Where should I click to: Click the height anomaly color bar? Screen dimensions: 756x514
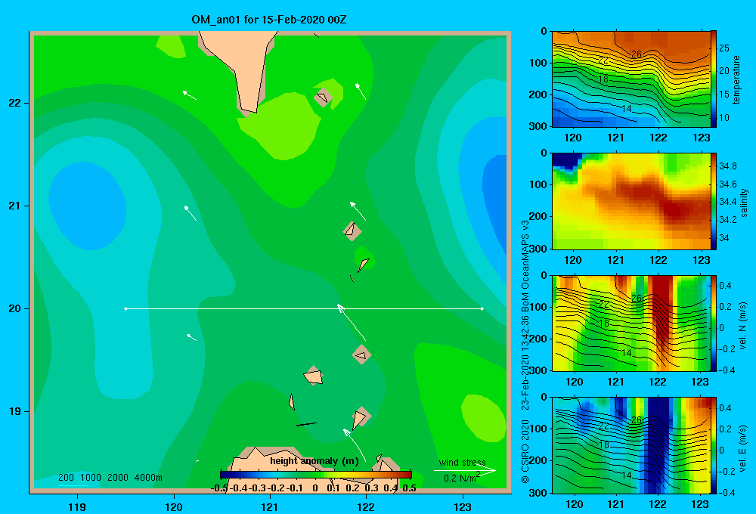tap(316, 475)
